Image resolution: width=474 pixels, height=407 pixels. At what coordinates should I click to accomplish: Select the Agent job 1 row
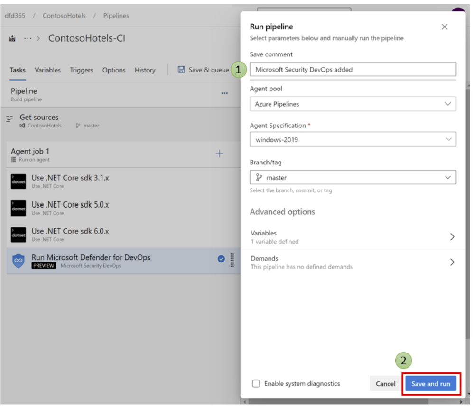123,154
